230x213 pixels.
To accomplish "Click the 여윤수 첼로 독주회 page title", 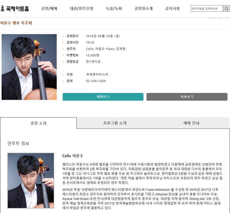I will [x=16, y=23].
